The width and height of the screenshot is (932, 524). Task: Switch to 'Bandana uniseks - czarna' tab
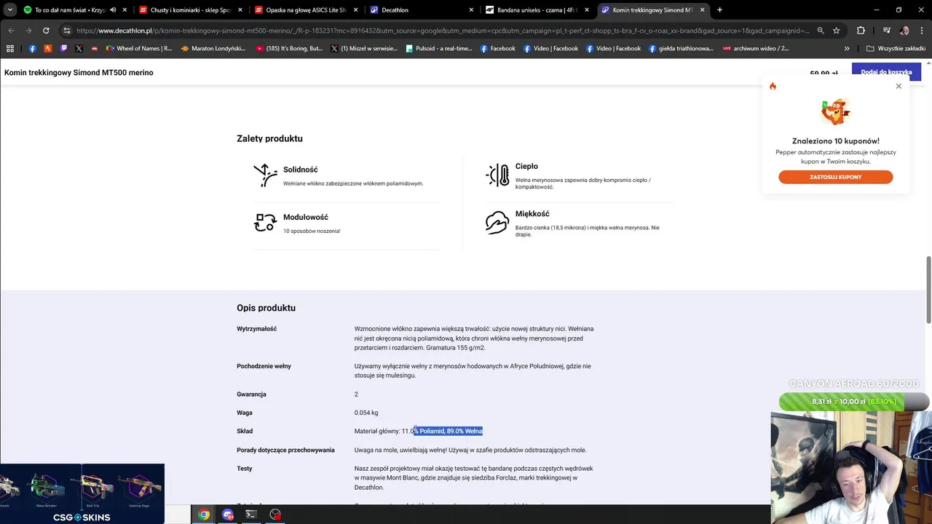(x=537, y=10)
